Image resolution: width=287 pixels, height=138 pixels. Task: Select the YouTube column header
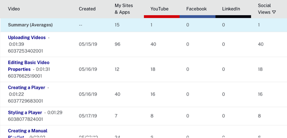pos(159,9)
